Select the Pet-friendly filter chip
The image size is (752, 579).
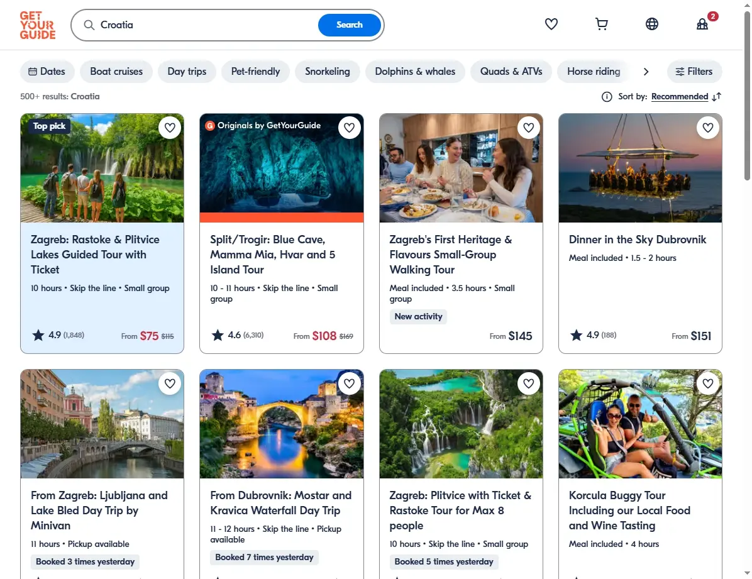[256, 72]
